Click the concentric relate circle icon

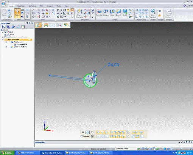(65, 10)
